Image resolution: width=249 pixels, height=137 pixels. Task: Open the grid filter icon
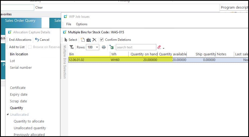click(x=72, y=47)
